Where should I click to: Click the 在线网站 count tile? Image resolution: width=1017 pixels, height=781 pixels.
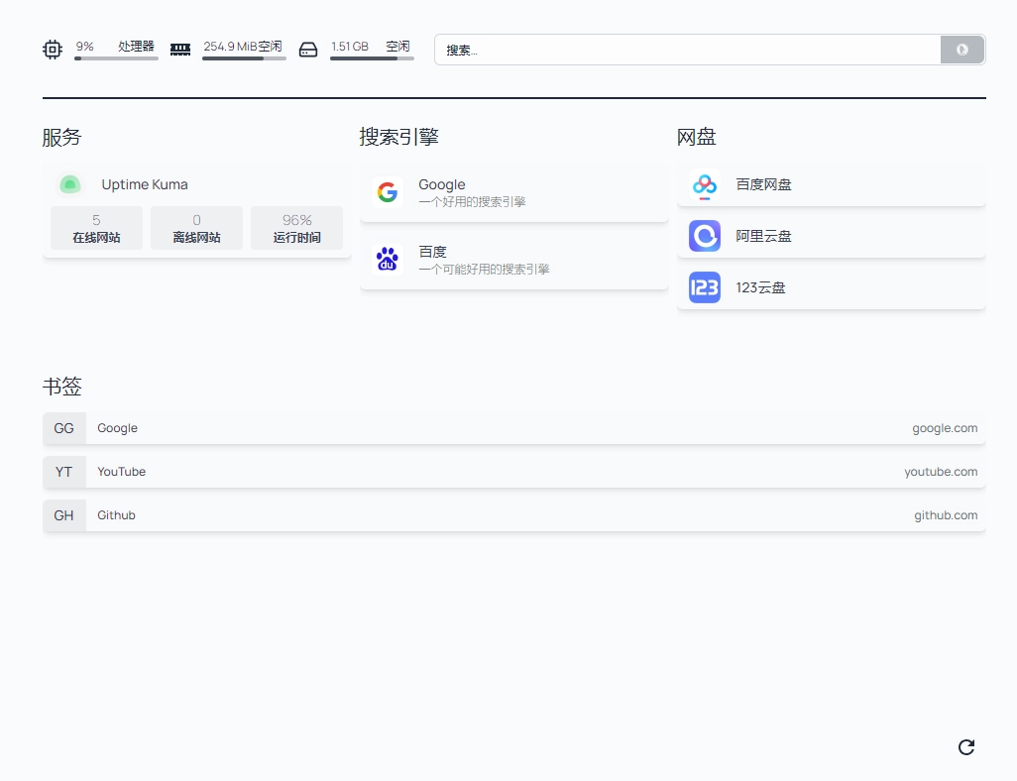tap(96, 228)
